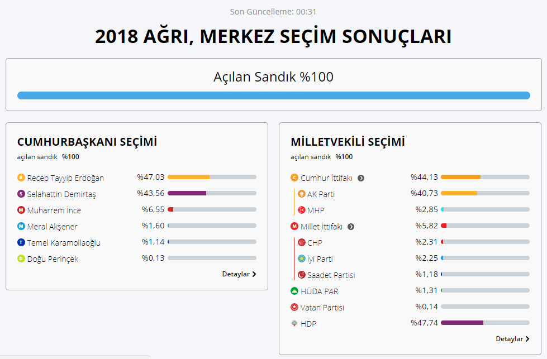
Task: Select the Meral Akşener candidate name
Action: (53, 227)
